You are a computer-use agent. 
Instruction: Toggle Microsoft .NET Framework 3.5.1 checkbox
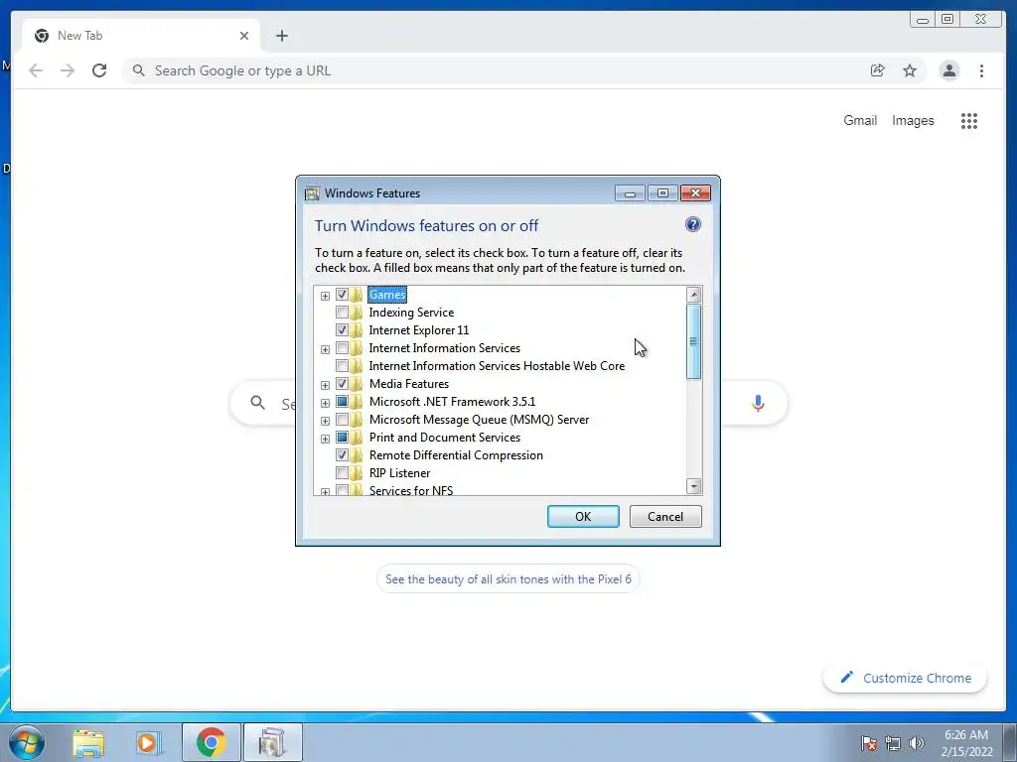pyautogui.click(x=342, y=402)
